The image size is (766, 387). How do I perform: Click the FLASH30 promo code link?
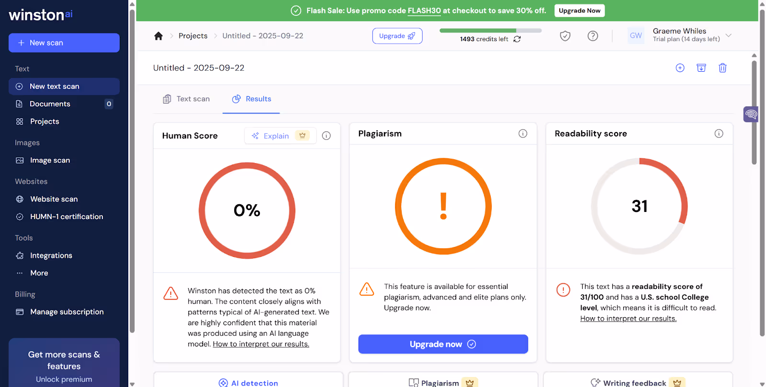point(424,11)
